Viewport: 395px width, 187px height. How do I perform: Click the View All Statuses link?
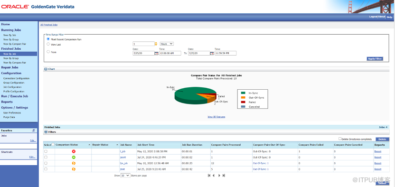pos(216,117)
